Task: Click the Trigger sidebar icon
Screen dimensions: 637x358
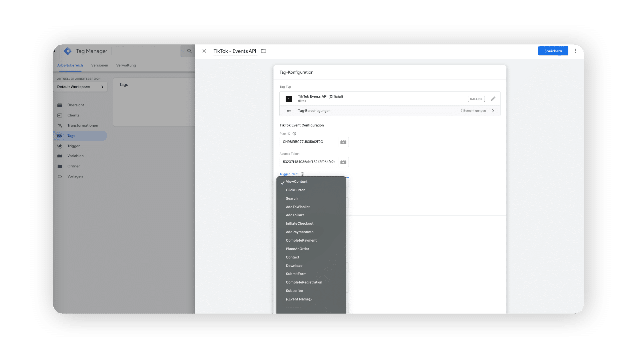Action: pos(60,146)
